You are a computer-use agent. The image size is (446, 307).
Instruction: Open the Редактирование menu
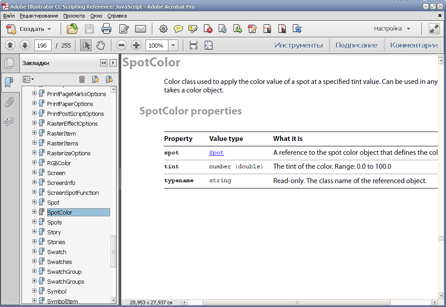tap(39, 16)
